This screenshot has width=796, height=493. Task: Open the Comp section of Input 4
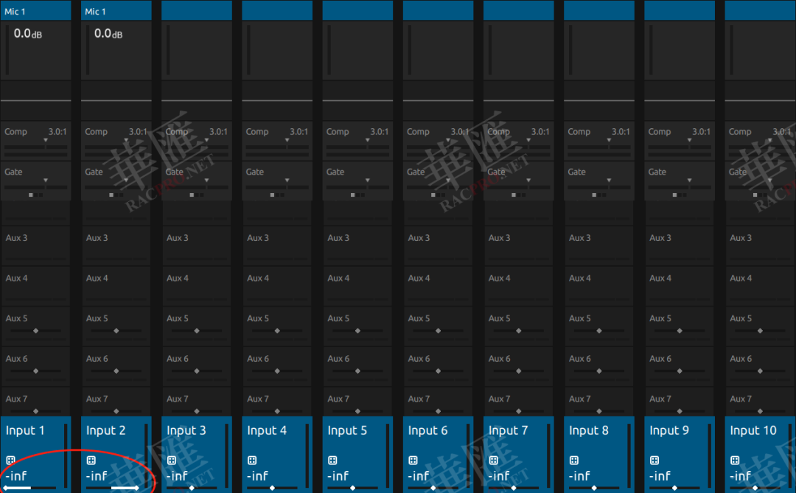277,141
